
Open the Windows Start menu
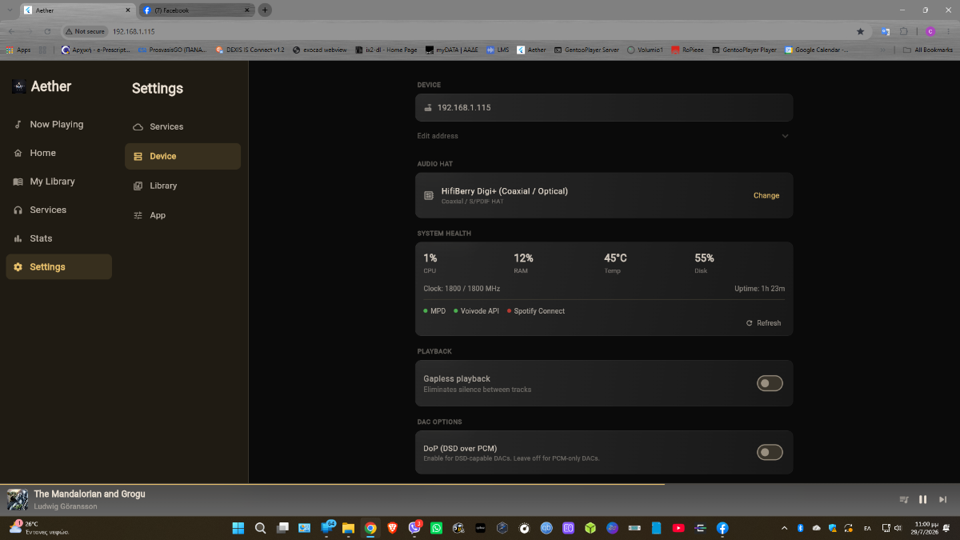[x=238, y=528]
